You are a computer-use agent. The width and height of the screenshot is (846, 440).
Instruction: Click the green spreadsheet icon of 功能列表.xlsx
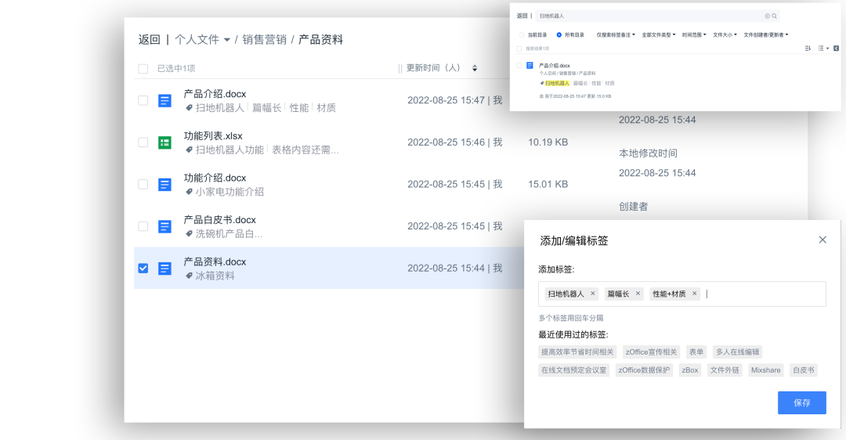point(164,142)
